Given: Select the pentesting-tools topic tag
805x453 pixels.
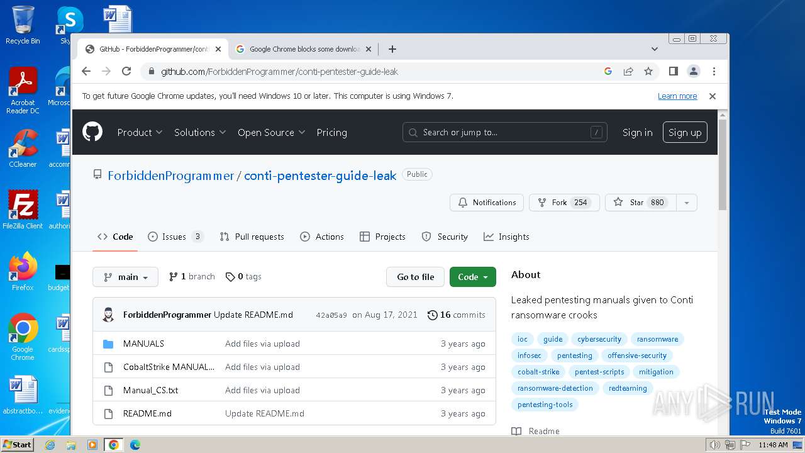Looking at the screenshot, I should 545,405.
